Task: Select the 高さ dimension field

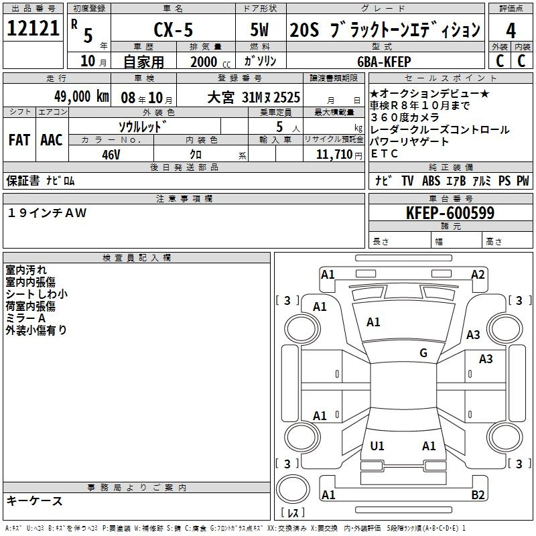Action: tap(508, 241)
